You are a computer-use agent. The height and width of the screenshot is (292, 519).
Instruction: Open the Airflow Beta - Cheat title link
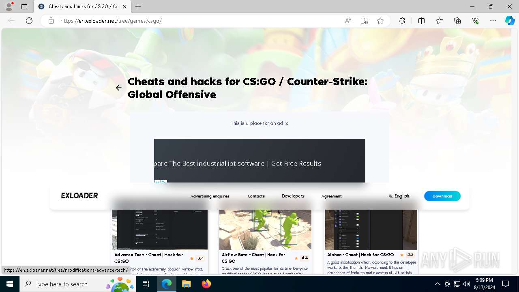click(x=253, y=258)
